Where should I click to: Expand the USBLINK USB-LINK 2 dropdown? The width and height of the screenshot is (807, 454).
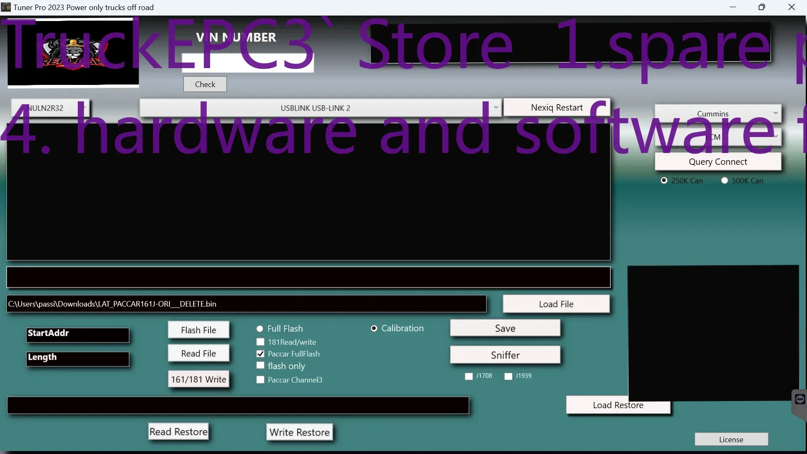(496, 108)
